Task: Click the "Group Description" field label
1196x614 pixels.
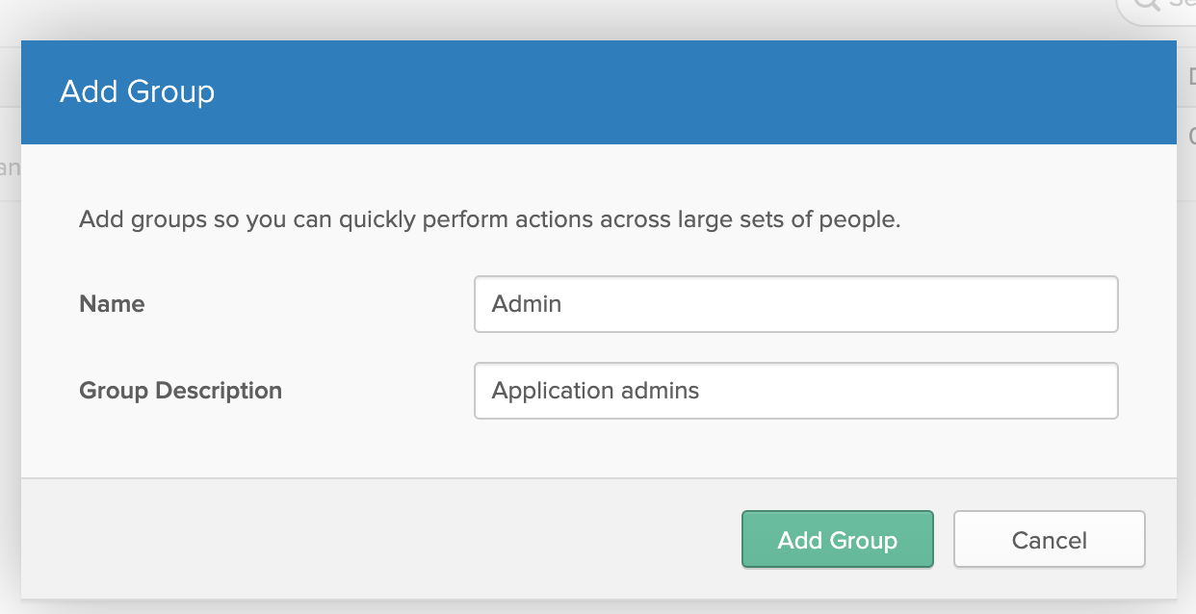Action: tap(180, 391)
